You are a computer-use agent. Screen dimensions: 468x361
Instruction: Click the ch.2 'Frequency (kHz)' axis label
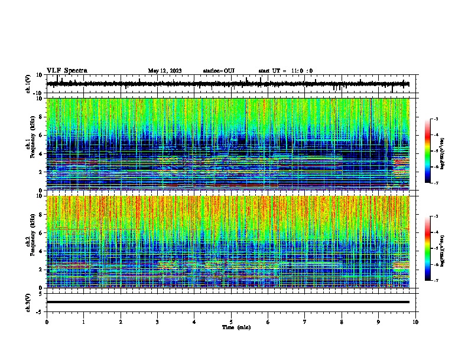[x=32, y=235]
